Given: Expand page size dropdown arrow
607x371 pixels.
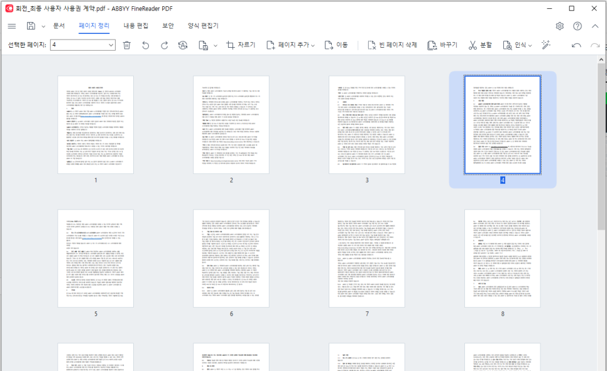Looking at the screenshot, I should click(x=216, y=46).
